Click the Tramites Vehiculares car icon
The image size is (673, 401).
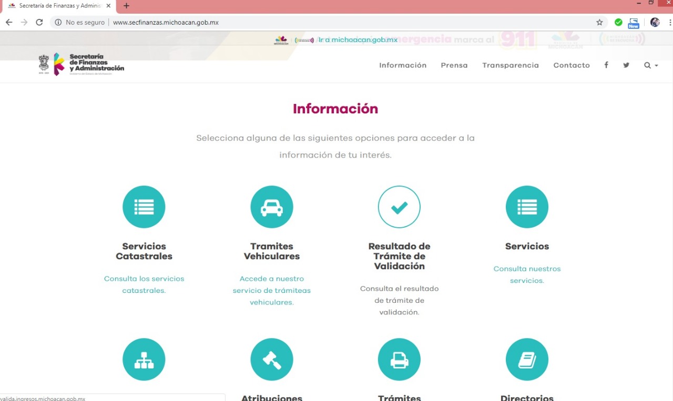tap(271, 206)
